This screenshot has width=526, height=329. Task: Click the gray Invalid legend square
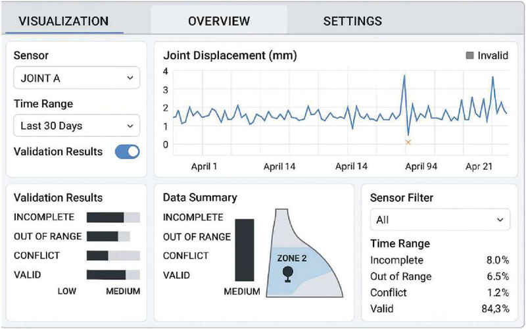tap(469, 56)
